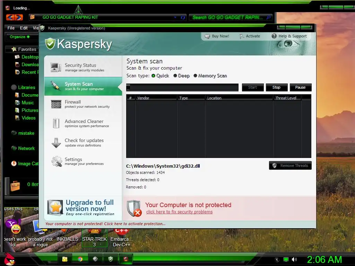Click the Start scan button
The height and width of the screenshot is (266, 355).
pyautogui.click(x=253, y=87)
